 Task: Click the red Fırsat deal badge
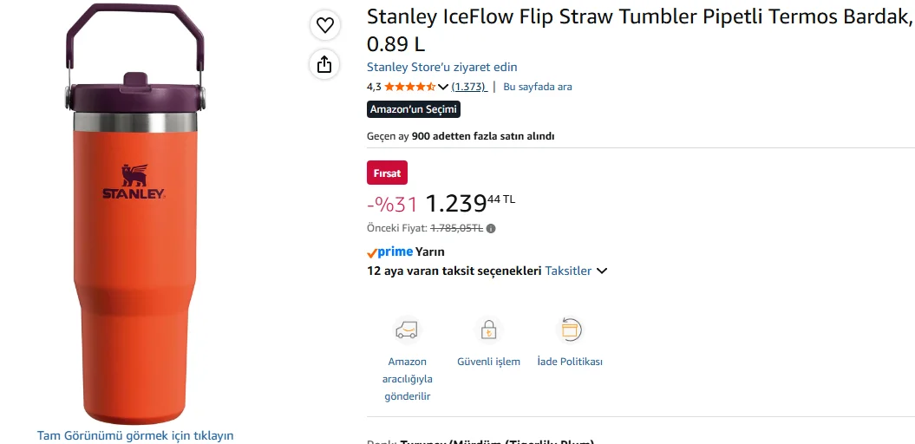coord(387,173)
